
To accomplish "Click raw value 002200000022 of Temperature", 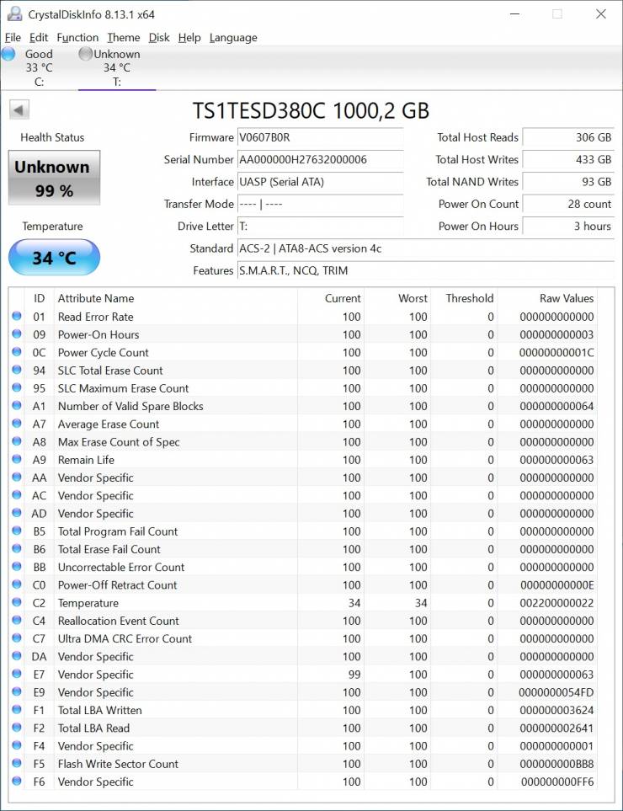I will (x=556, y=603).
